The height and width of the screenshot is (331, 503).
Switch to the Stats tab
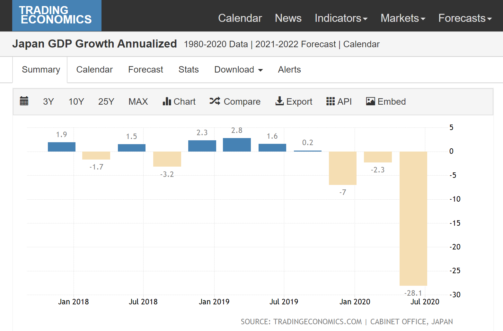189,70
